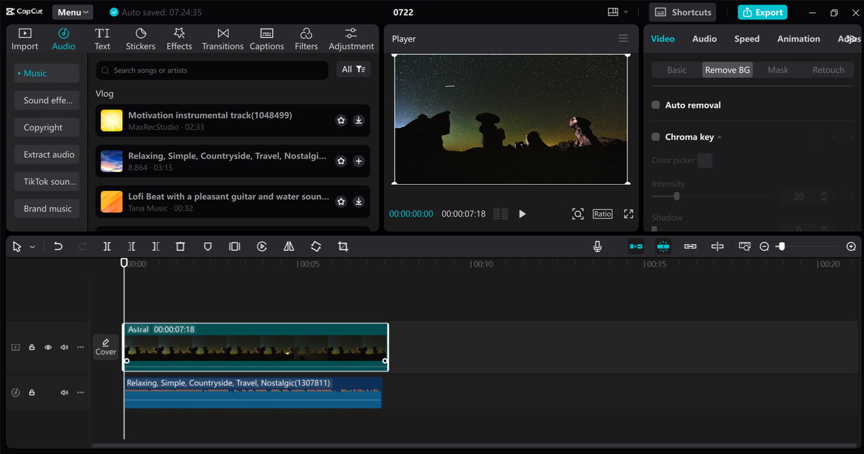This screenshot has width=864, height=454.
Task: Toggle the main track magnet
Action: click(636, 247)
